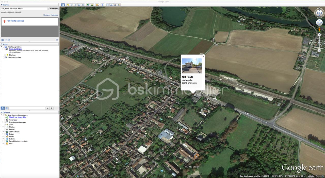The height and width of the screenshot is (178, 325).
Task: Click the zoom slider on the map
Action: [319, 43]
